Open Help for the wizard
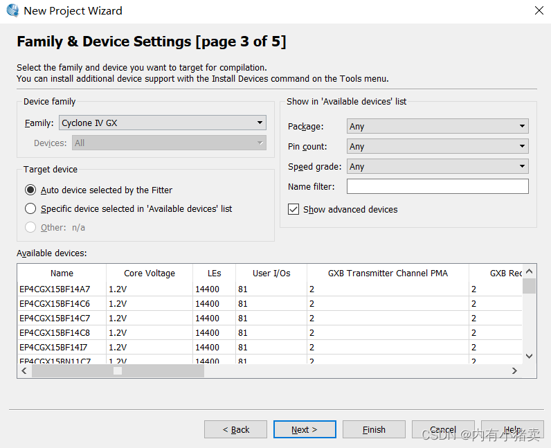This screenshot has height=448, width=551. pos(512,429)
